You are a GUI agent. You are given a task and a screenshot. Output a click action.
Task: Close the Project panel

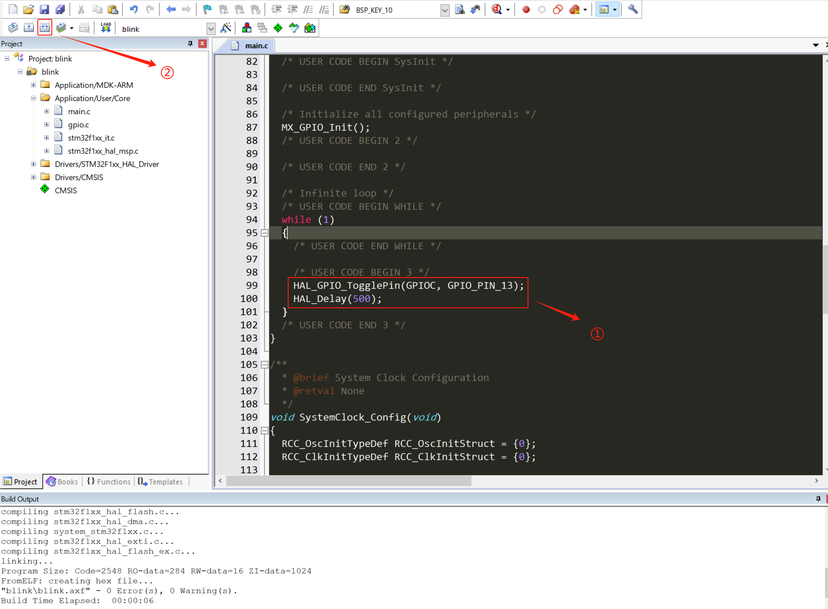pyautogui.click(x=202, y=43)
